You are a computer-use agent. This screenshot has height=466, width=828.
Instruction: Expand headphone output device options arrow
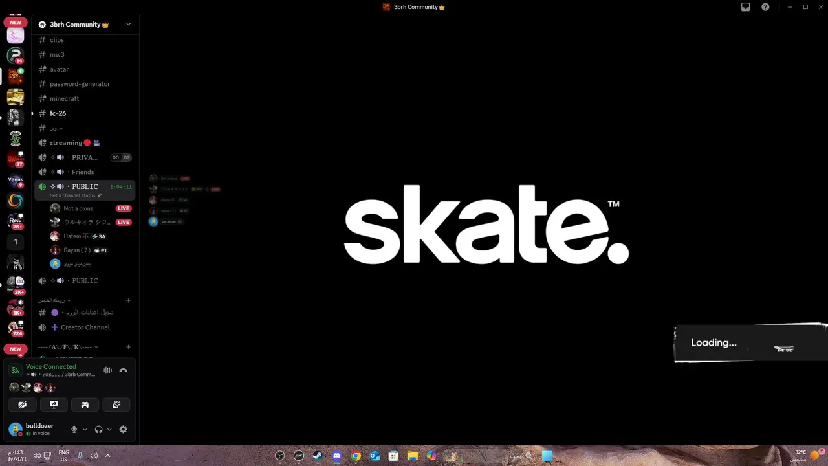(109, 430)
